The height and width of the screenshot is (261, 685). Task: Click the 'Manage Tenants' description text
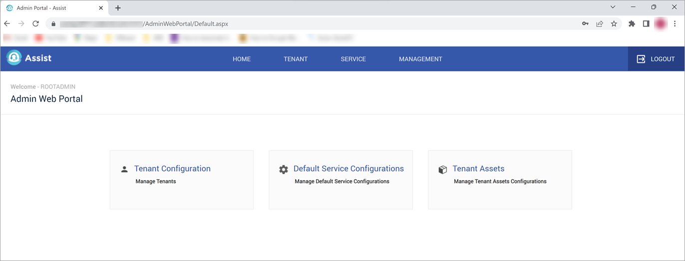coord(156,182)
